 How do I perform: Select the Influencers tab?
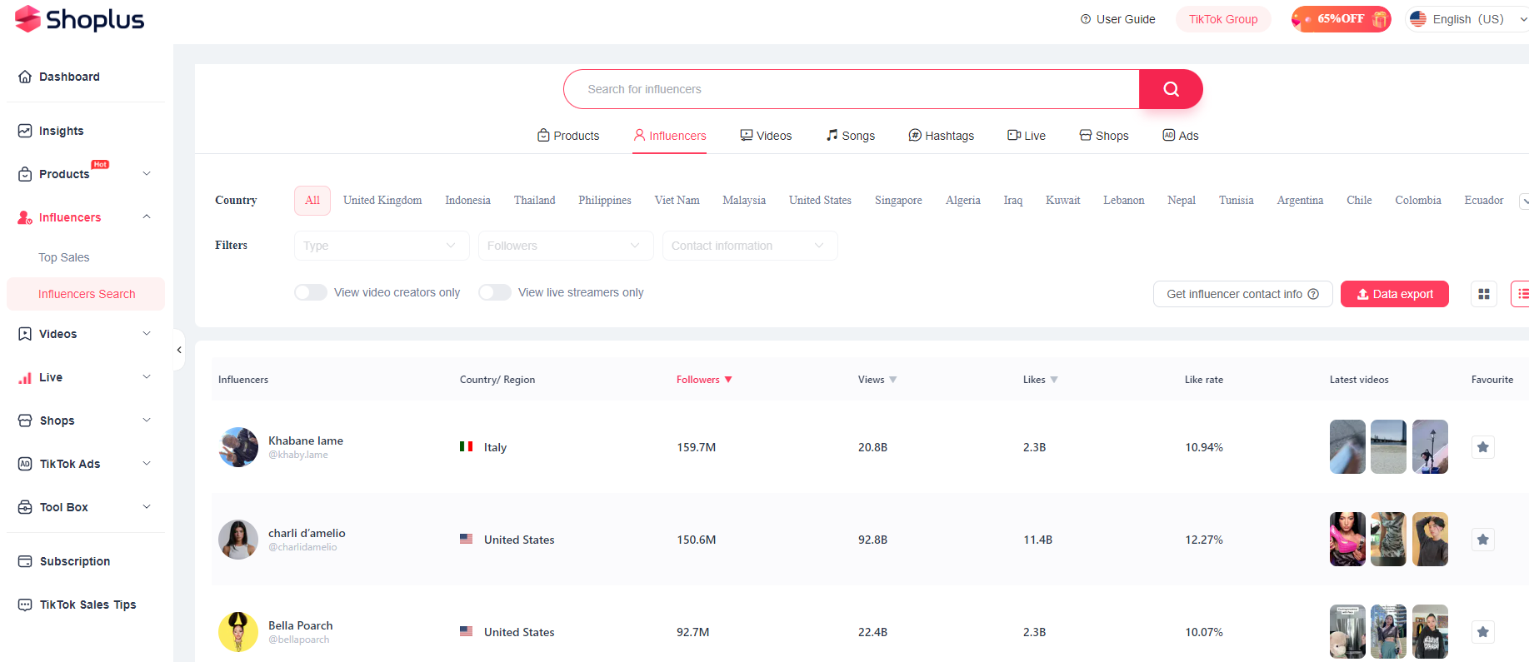point(669,136)
